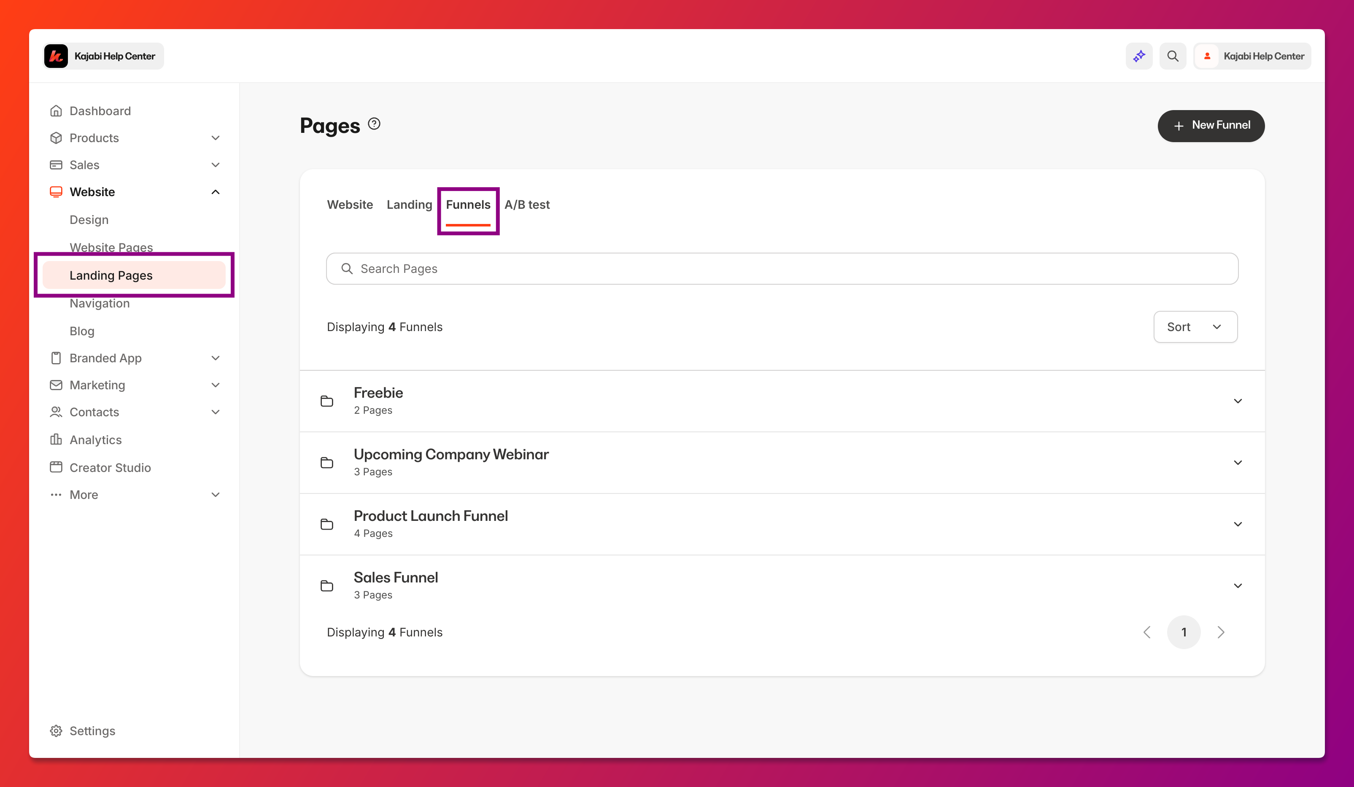
Task: Click the Freebie funnel name
Action: pos(378,393)
